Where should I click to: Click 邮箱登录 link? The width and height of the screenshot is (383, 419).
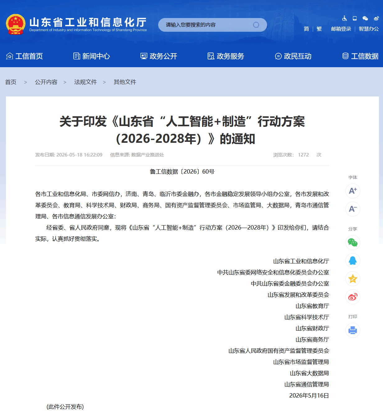coord(341,29)
